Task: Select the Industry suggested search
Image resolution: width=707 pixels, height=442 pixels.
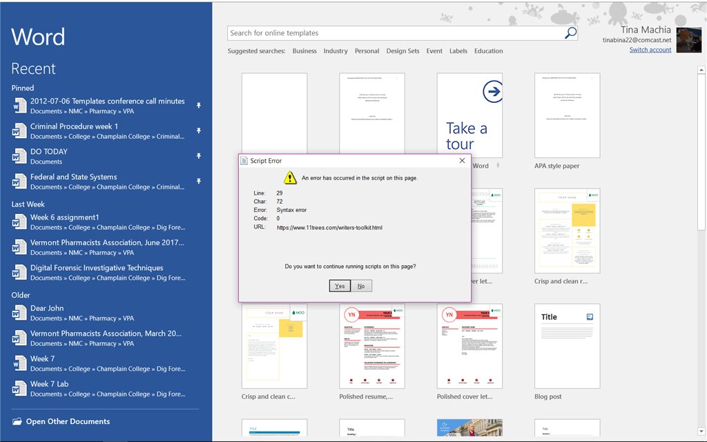Action: tap(336, 51)
